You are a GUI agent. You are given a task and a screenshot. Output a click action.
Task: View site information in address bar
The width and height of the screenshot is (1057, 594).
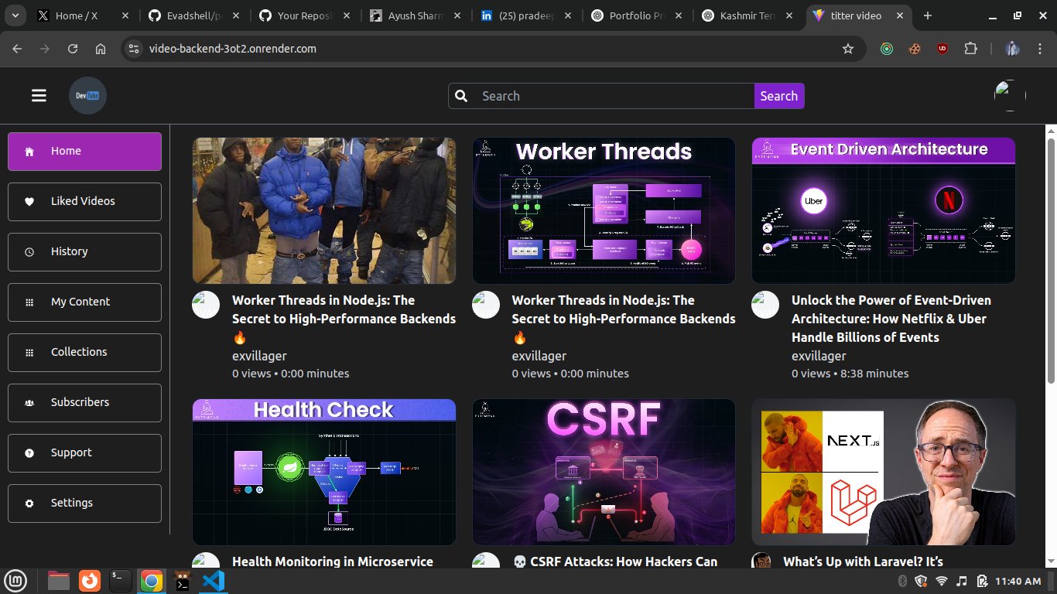(x=134, y=49)
